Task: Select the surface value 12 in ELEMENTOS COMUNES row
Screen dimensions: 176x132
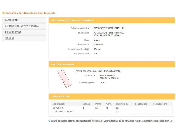Action: pyautogui.click(x=117, y=112)
